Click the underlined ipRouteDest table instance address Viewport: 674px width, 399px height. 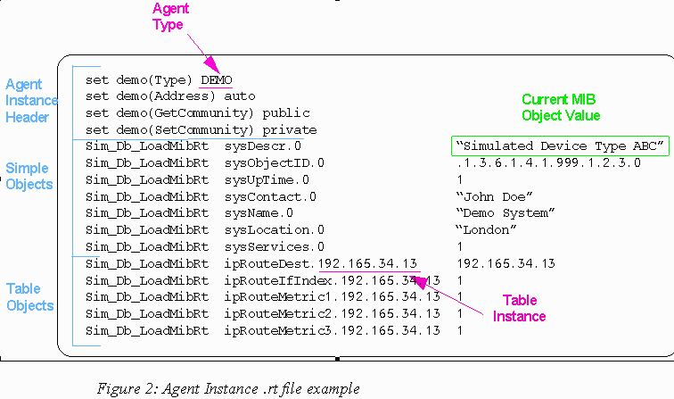[368, 263]
